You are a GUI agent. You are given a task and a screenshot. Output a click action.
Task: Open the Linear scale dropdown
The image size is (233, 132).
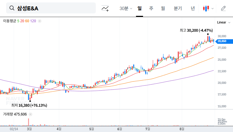click(x=224, y=23)
